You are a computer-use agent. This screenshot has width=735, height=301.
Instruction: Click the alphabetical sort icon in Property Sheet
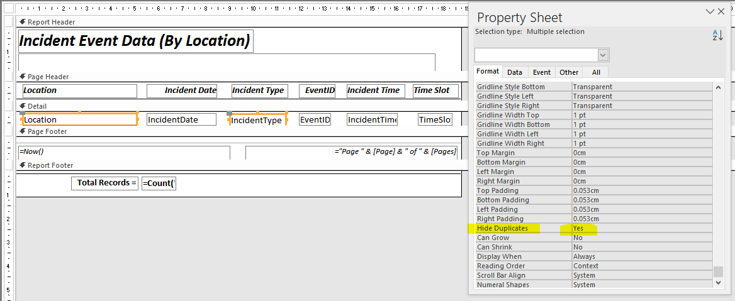pos(717,35)
